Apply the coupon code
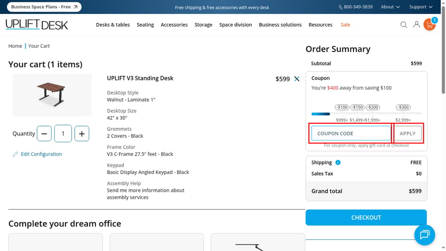Image resolution: width=446 pixels, height=251 pixels. (x=407, y=133)
